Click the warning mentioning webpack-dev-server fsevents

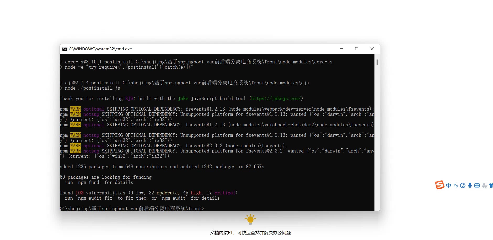[217, 109]
